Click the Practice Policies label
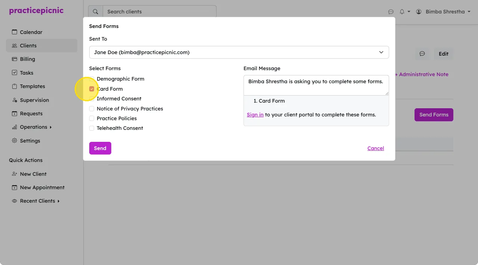Screen dimensions: 478x265 tap(117, 118)
